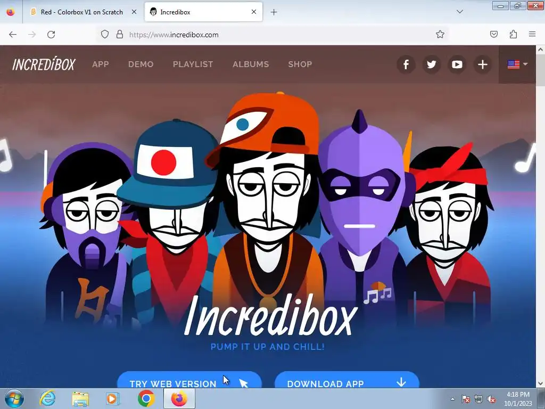Click the Incredibox logo in header
Screen dimensions: 545x409
click(44, 64)
